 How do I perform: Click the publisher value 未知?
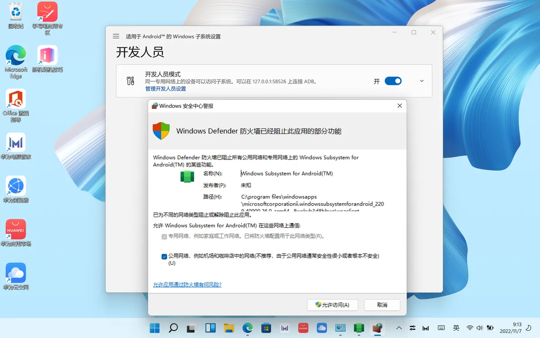click(x=246, y=185)
